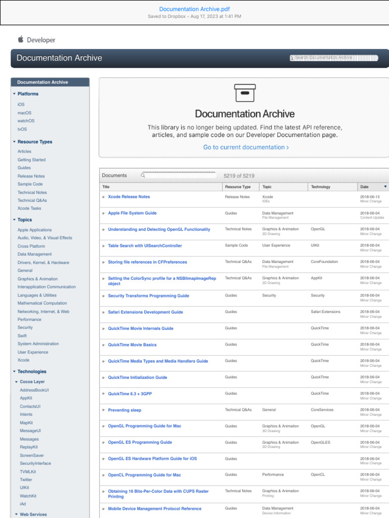Select AddressBookUI technology

34,390
